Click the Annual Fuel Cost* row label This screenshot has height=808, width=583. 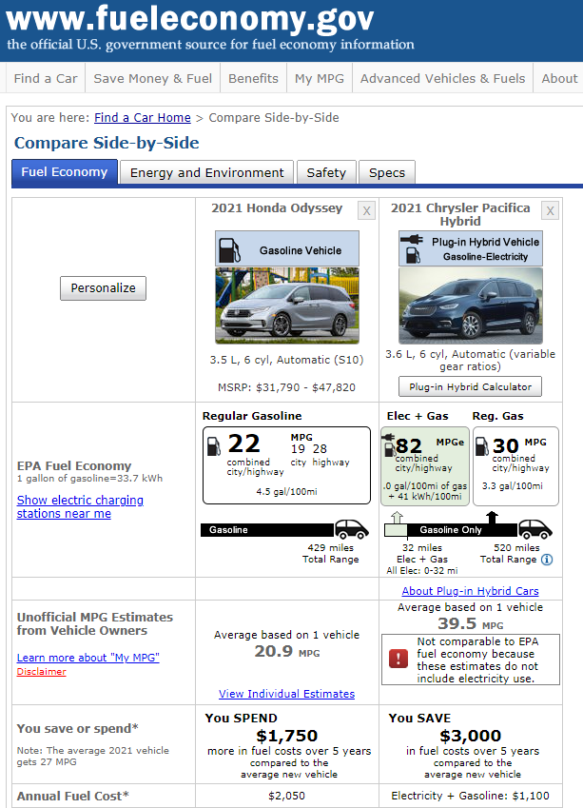point(72,797)
